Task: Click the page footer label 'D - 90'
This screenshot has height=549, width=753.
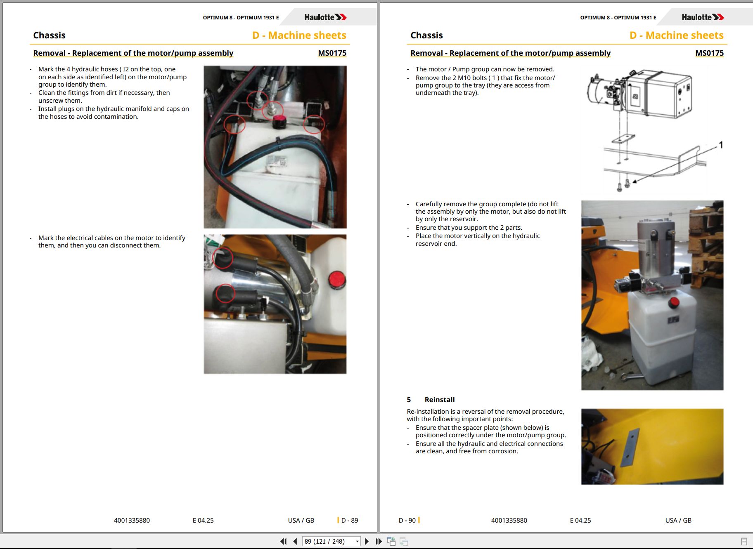Action: point(407,520)
